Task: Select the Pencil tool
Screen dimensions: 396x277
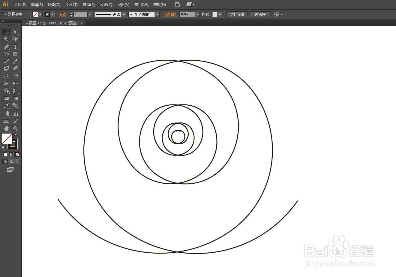Action: point(15,62)
